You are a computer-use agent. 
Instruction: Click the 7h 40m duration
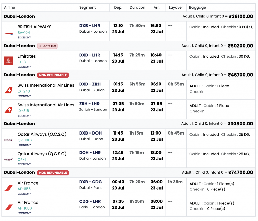[x=137, y=26]
